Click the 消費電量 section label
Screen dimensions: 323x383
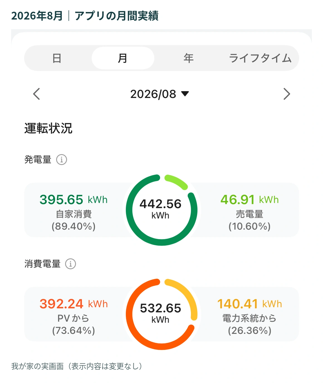click(42, 264)
